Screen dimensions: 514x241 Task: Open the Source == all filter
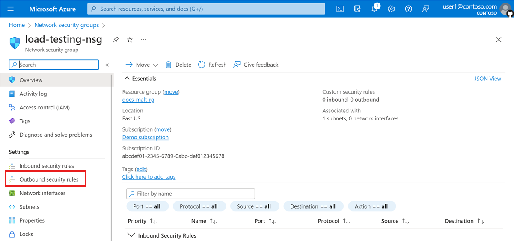tap(254, 206)
